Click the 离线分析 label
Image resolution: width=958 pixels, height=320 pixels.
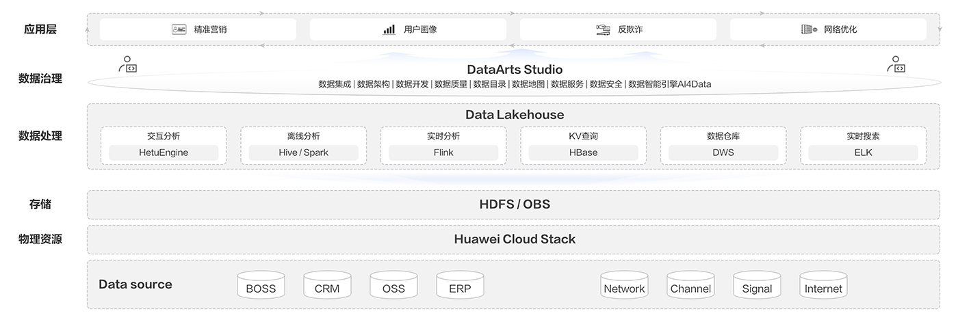click(303, 136)
